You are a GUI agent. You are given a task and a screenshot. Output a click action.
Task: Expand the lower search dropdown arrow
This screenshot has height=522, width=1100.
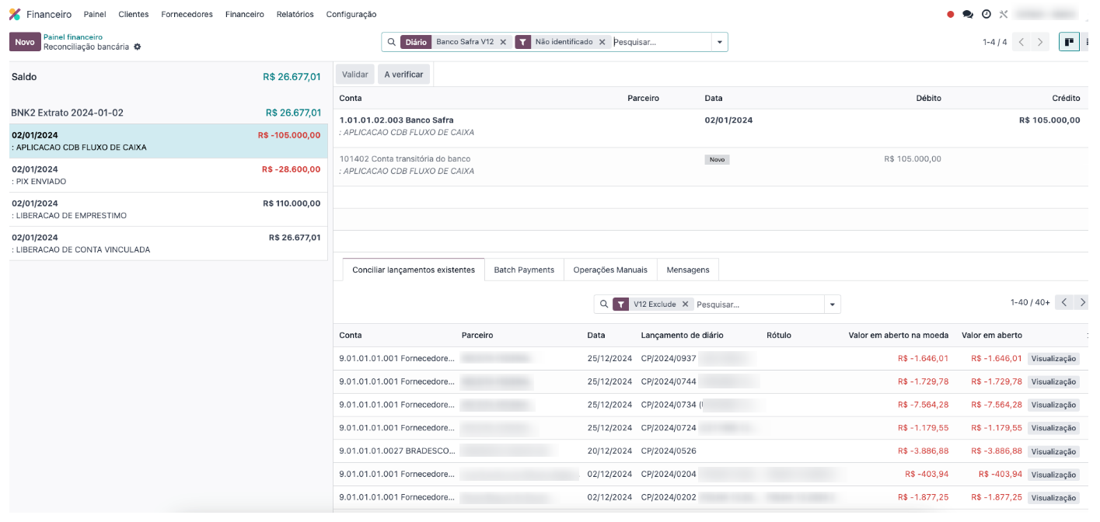(x=833, y=304)
